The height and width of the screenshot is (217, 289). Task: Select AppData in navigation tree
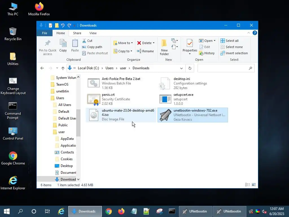67,138
